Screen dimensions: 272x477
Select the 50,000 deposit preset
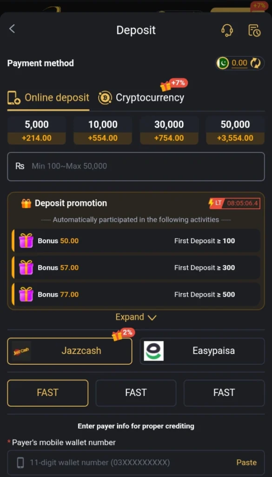[235, 129]
